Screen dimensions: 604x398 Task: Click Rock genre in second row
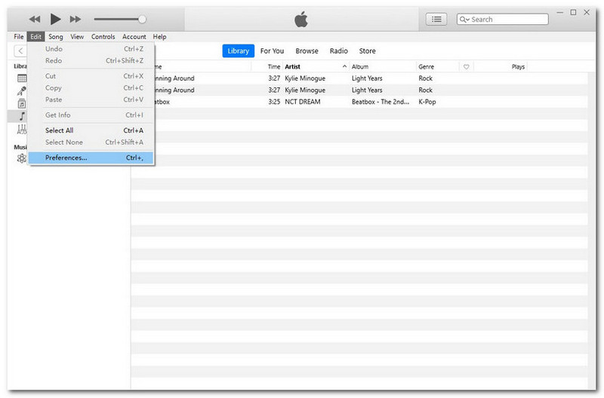pos(426,90)
